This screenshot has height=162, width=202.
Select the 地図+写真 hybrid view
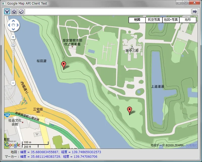171,20
